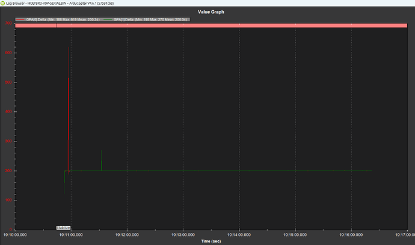Click the 400 y-axis label
This screenshot has width=415, height=245.
(8, 111)
